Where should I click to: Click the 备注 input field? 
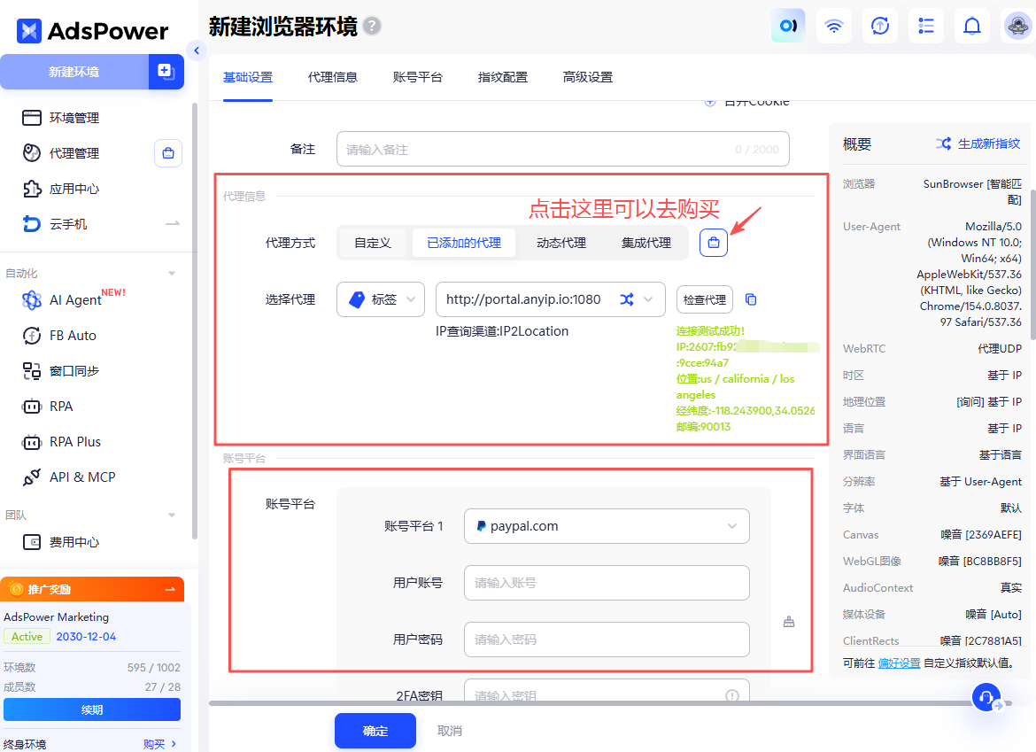coord(563,150)
